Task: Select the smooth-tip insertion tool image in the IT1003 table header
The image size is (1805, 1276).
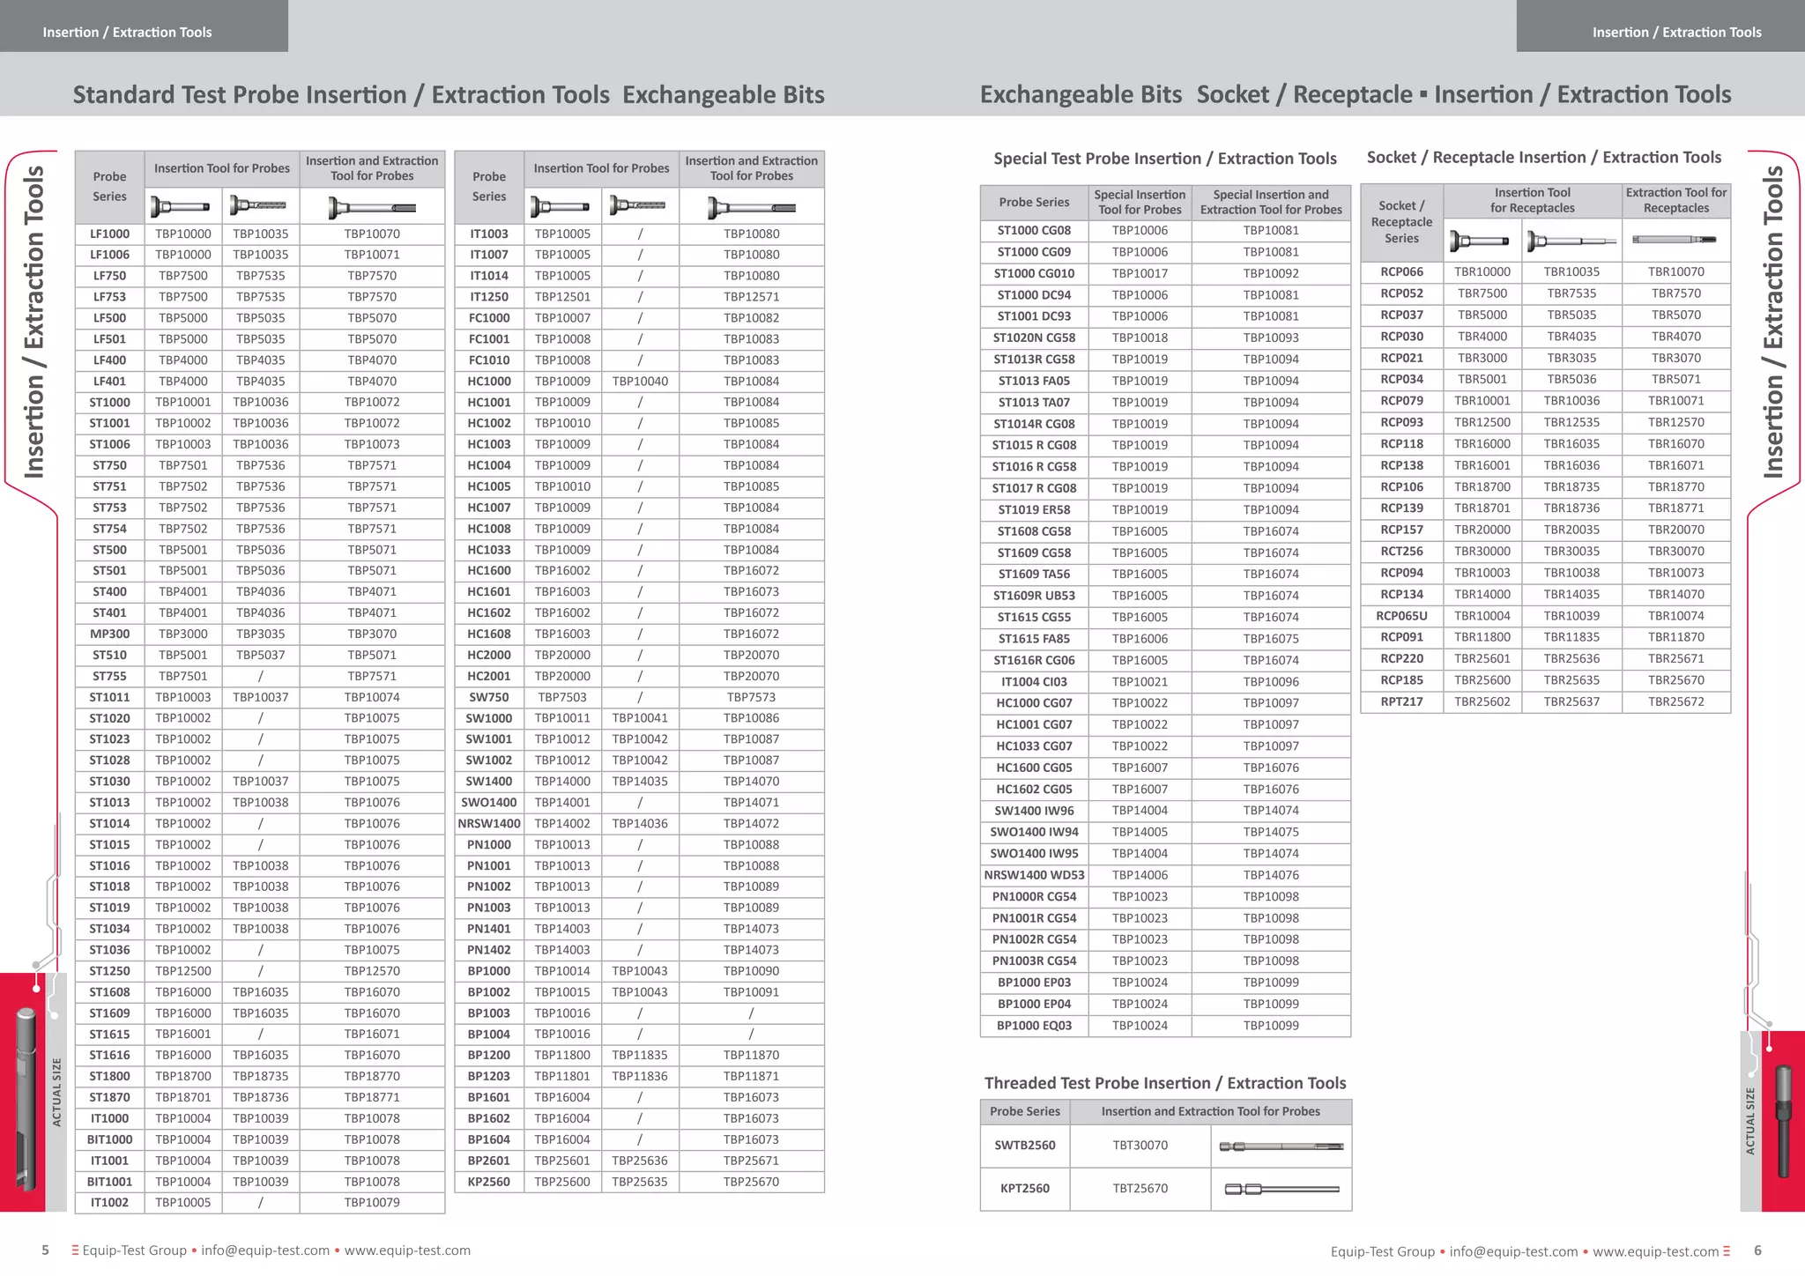Action: pos(561,206)
